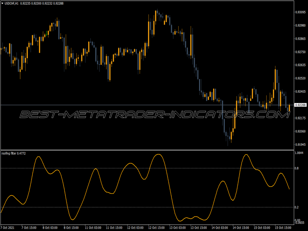This screenshot has height=231, width=308.
Task: Click the 0.92175 price scale label
Action: 300,118
